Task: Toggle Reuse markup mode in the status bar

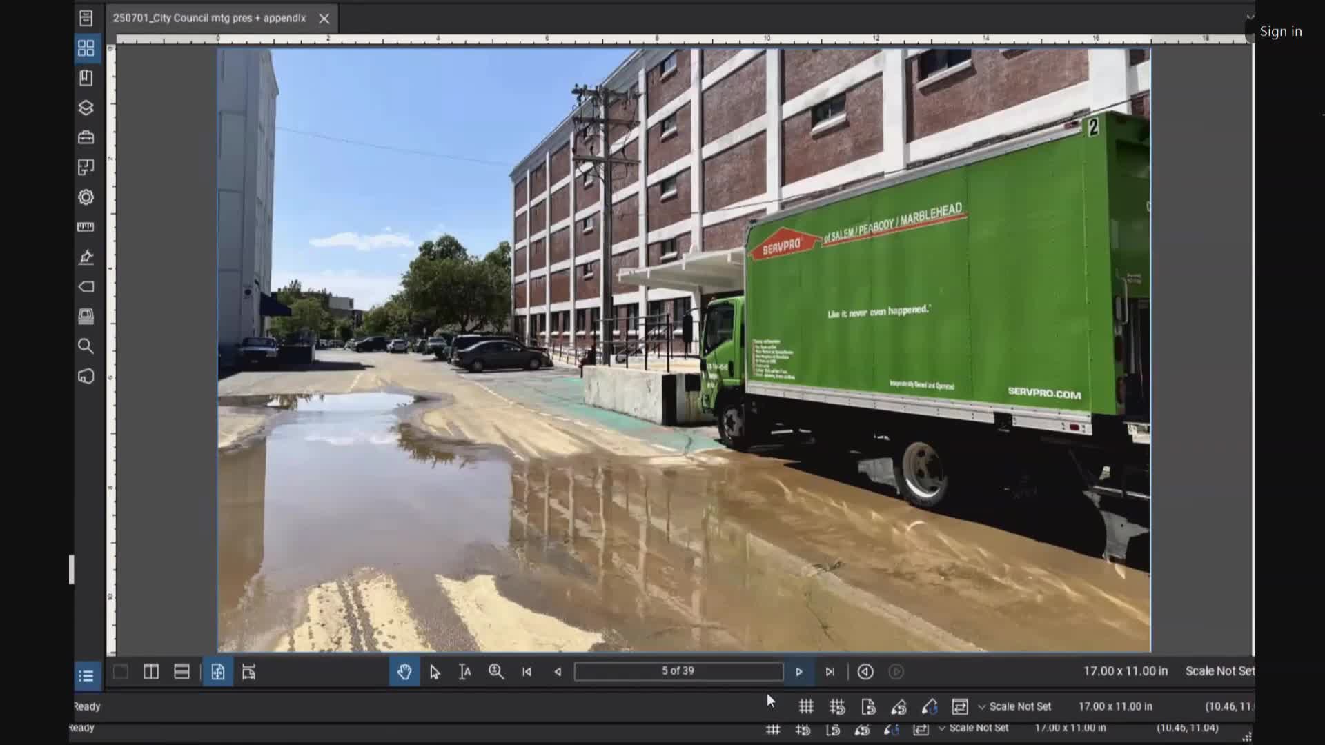Action: pyautogui.click(x=930, y=707)
